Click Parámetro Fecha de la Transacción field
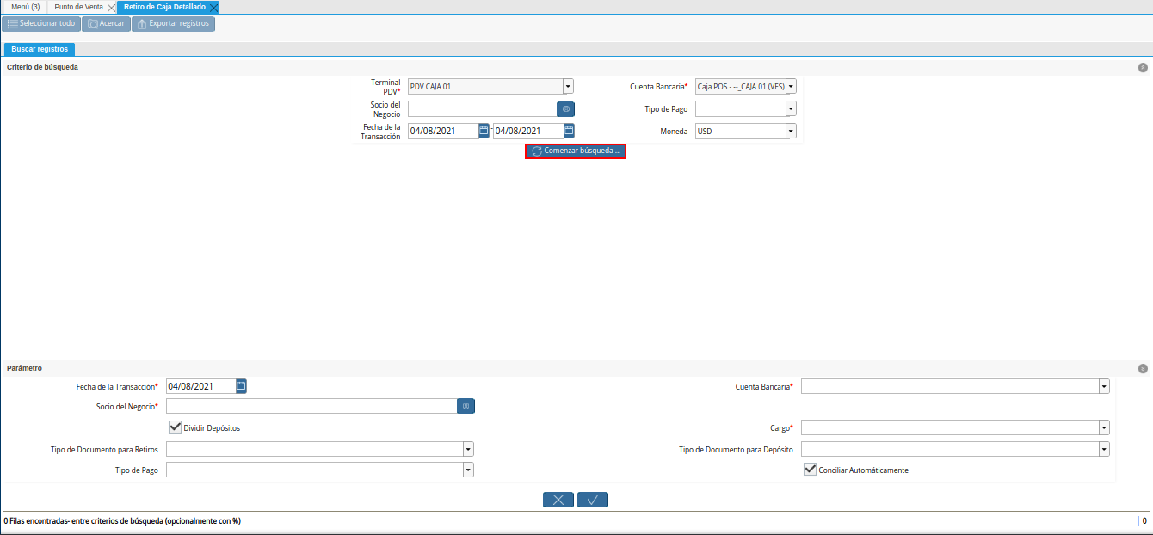 click(x=200, y=386)
